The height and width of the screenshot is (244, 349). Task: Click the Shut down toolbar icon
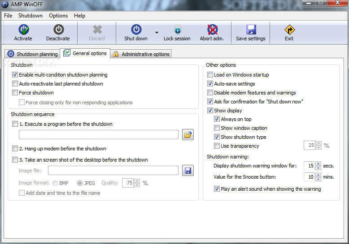pos(136,30)
